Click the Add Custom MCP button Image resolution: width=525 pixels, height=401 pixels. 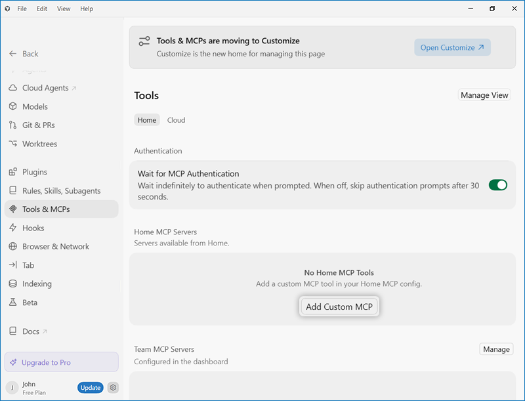339,306
